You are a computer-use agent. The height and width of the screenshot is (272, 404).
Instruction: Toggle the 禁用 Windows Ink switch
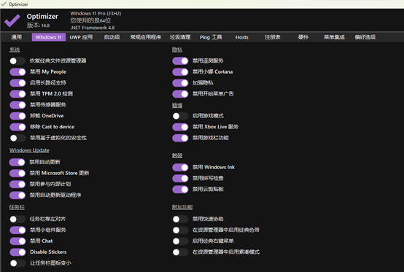tap(180, 168)
